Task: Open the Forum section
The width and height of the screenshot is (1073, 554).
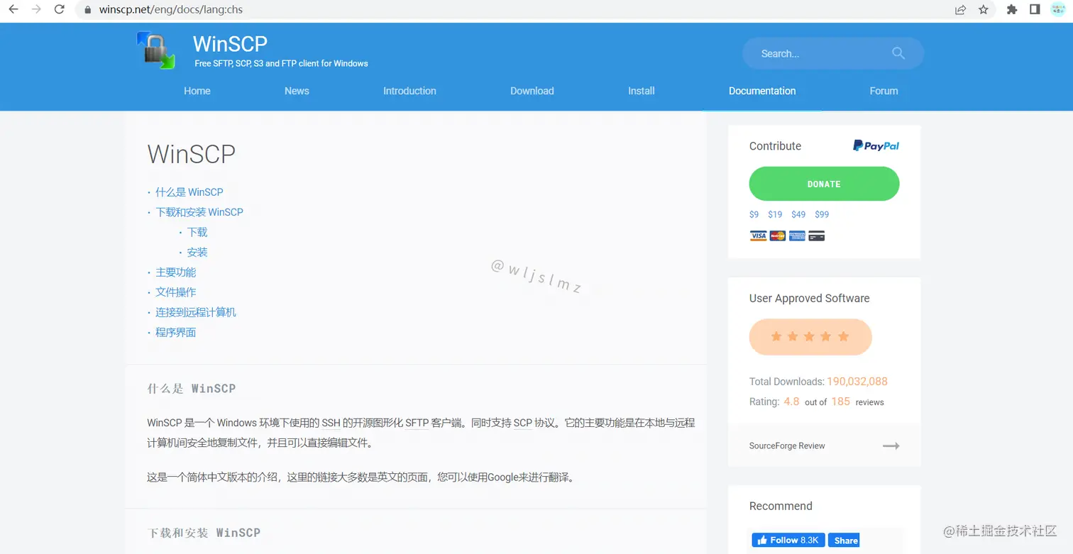Action: click(884, 91)
